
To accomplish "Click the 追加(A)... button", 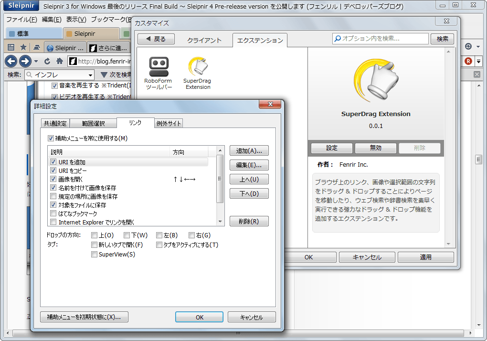I will click(249, 150).
